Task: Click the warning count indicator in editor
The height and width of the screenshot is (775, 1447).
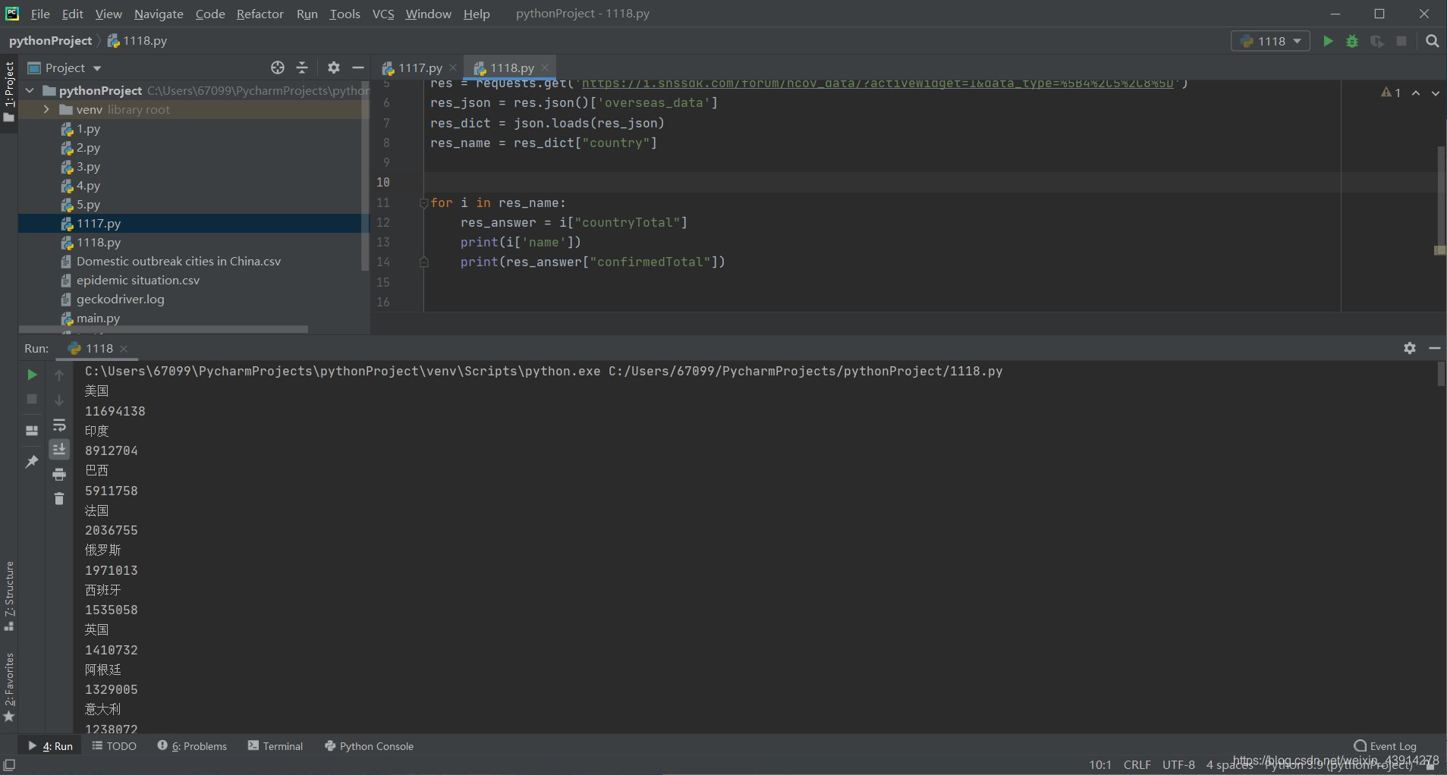Action: tap(1391, 93)
